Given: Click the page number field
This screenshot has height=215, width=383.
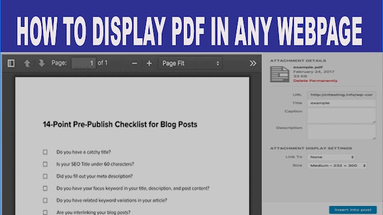Looking at the screenshot, I should (84, 63).
